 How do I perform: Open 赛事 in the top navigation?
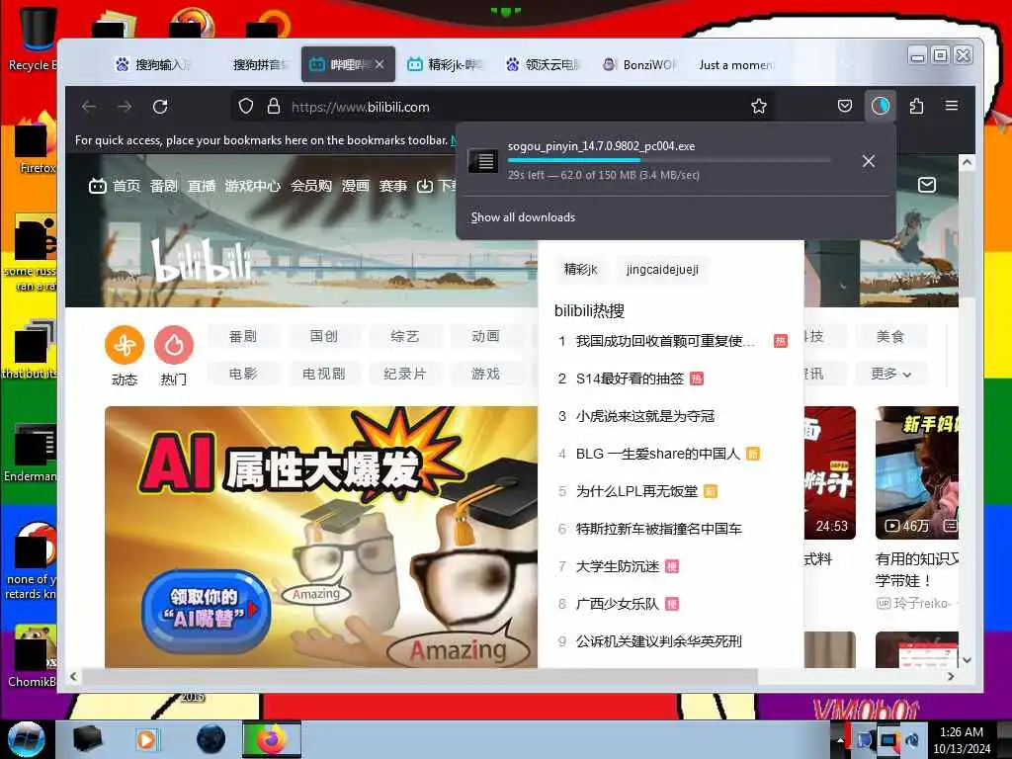[x=393, y=186]
